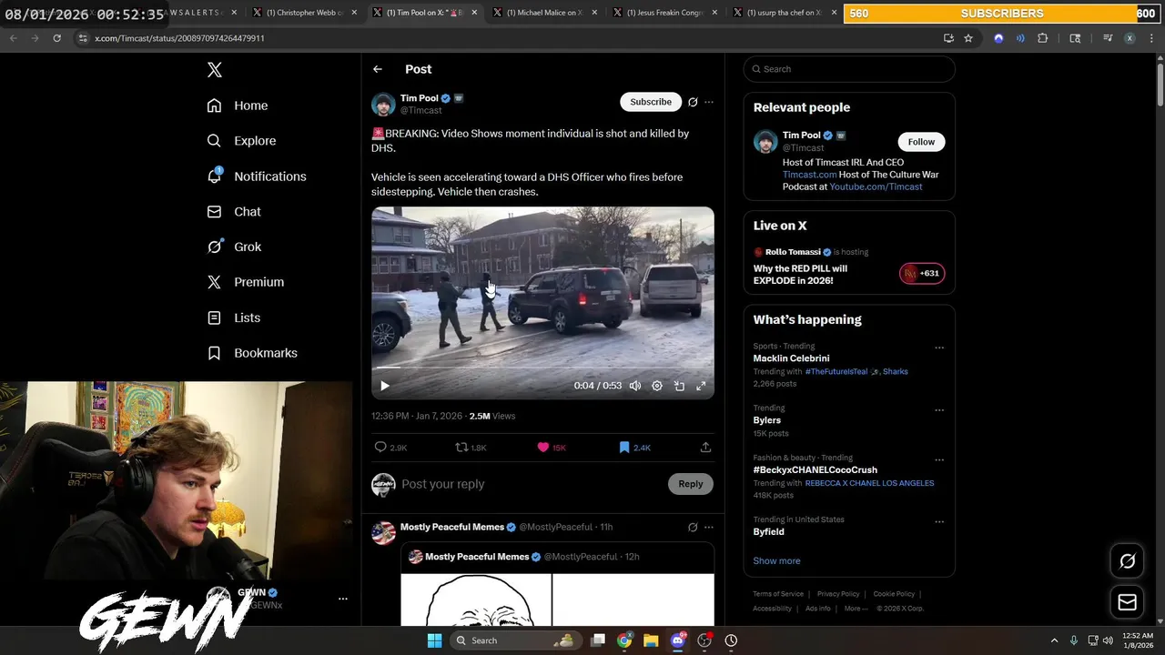
Task: Open Tim Pool's profile avatar on the post
Action: (383, 104)
